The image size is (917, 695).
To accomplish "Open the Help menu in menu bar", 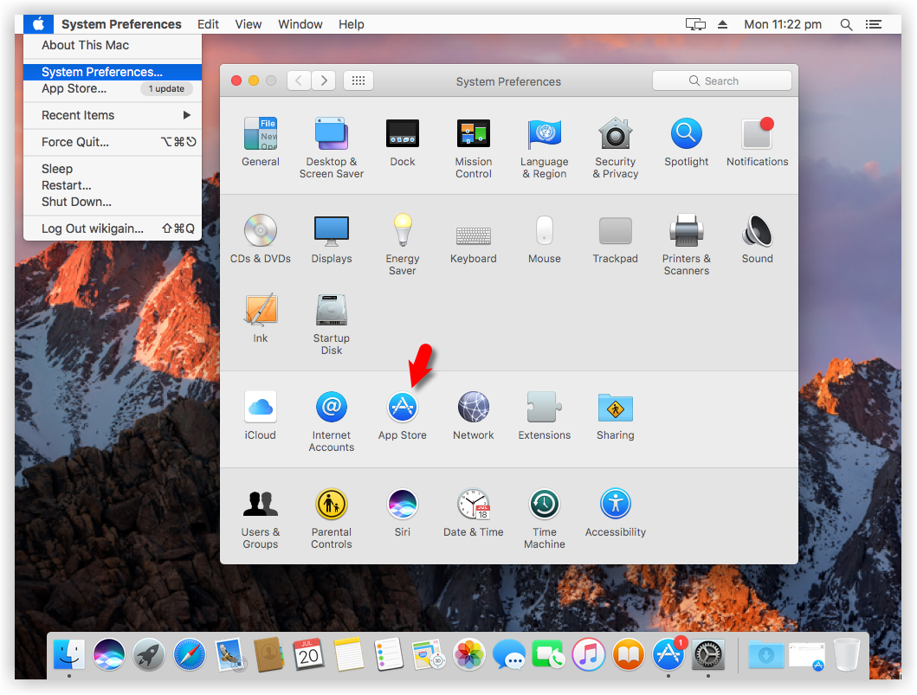I will [351, 24].
